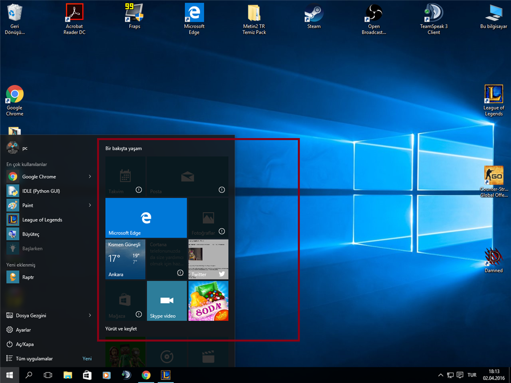511x383 pixels.
Task: Open the Ankara weather tile
Action: pyautogui.click(x=125, y=259)
